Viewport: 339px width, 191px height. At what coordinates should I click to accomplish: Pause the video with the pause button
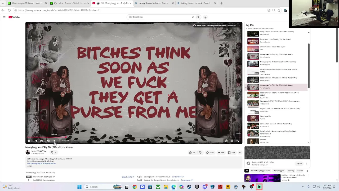(x=29, y=141)
